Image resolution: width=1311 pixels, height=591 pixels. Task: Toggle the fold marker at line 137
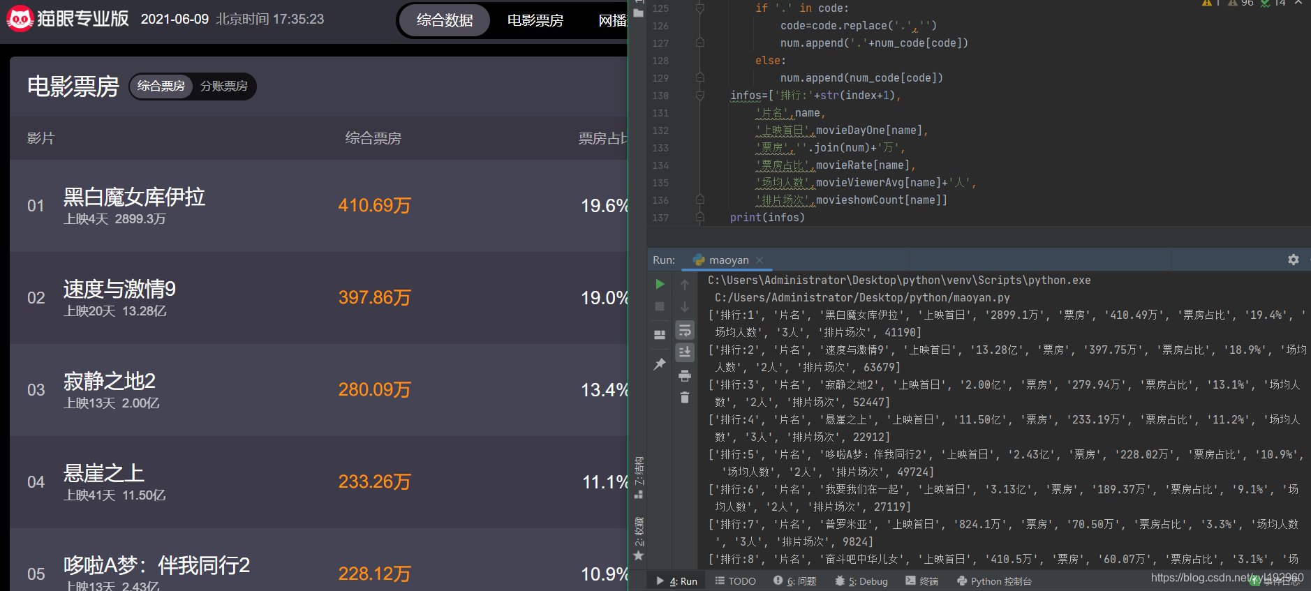(x=699, y=218)
